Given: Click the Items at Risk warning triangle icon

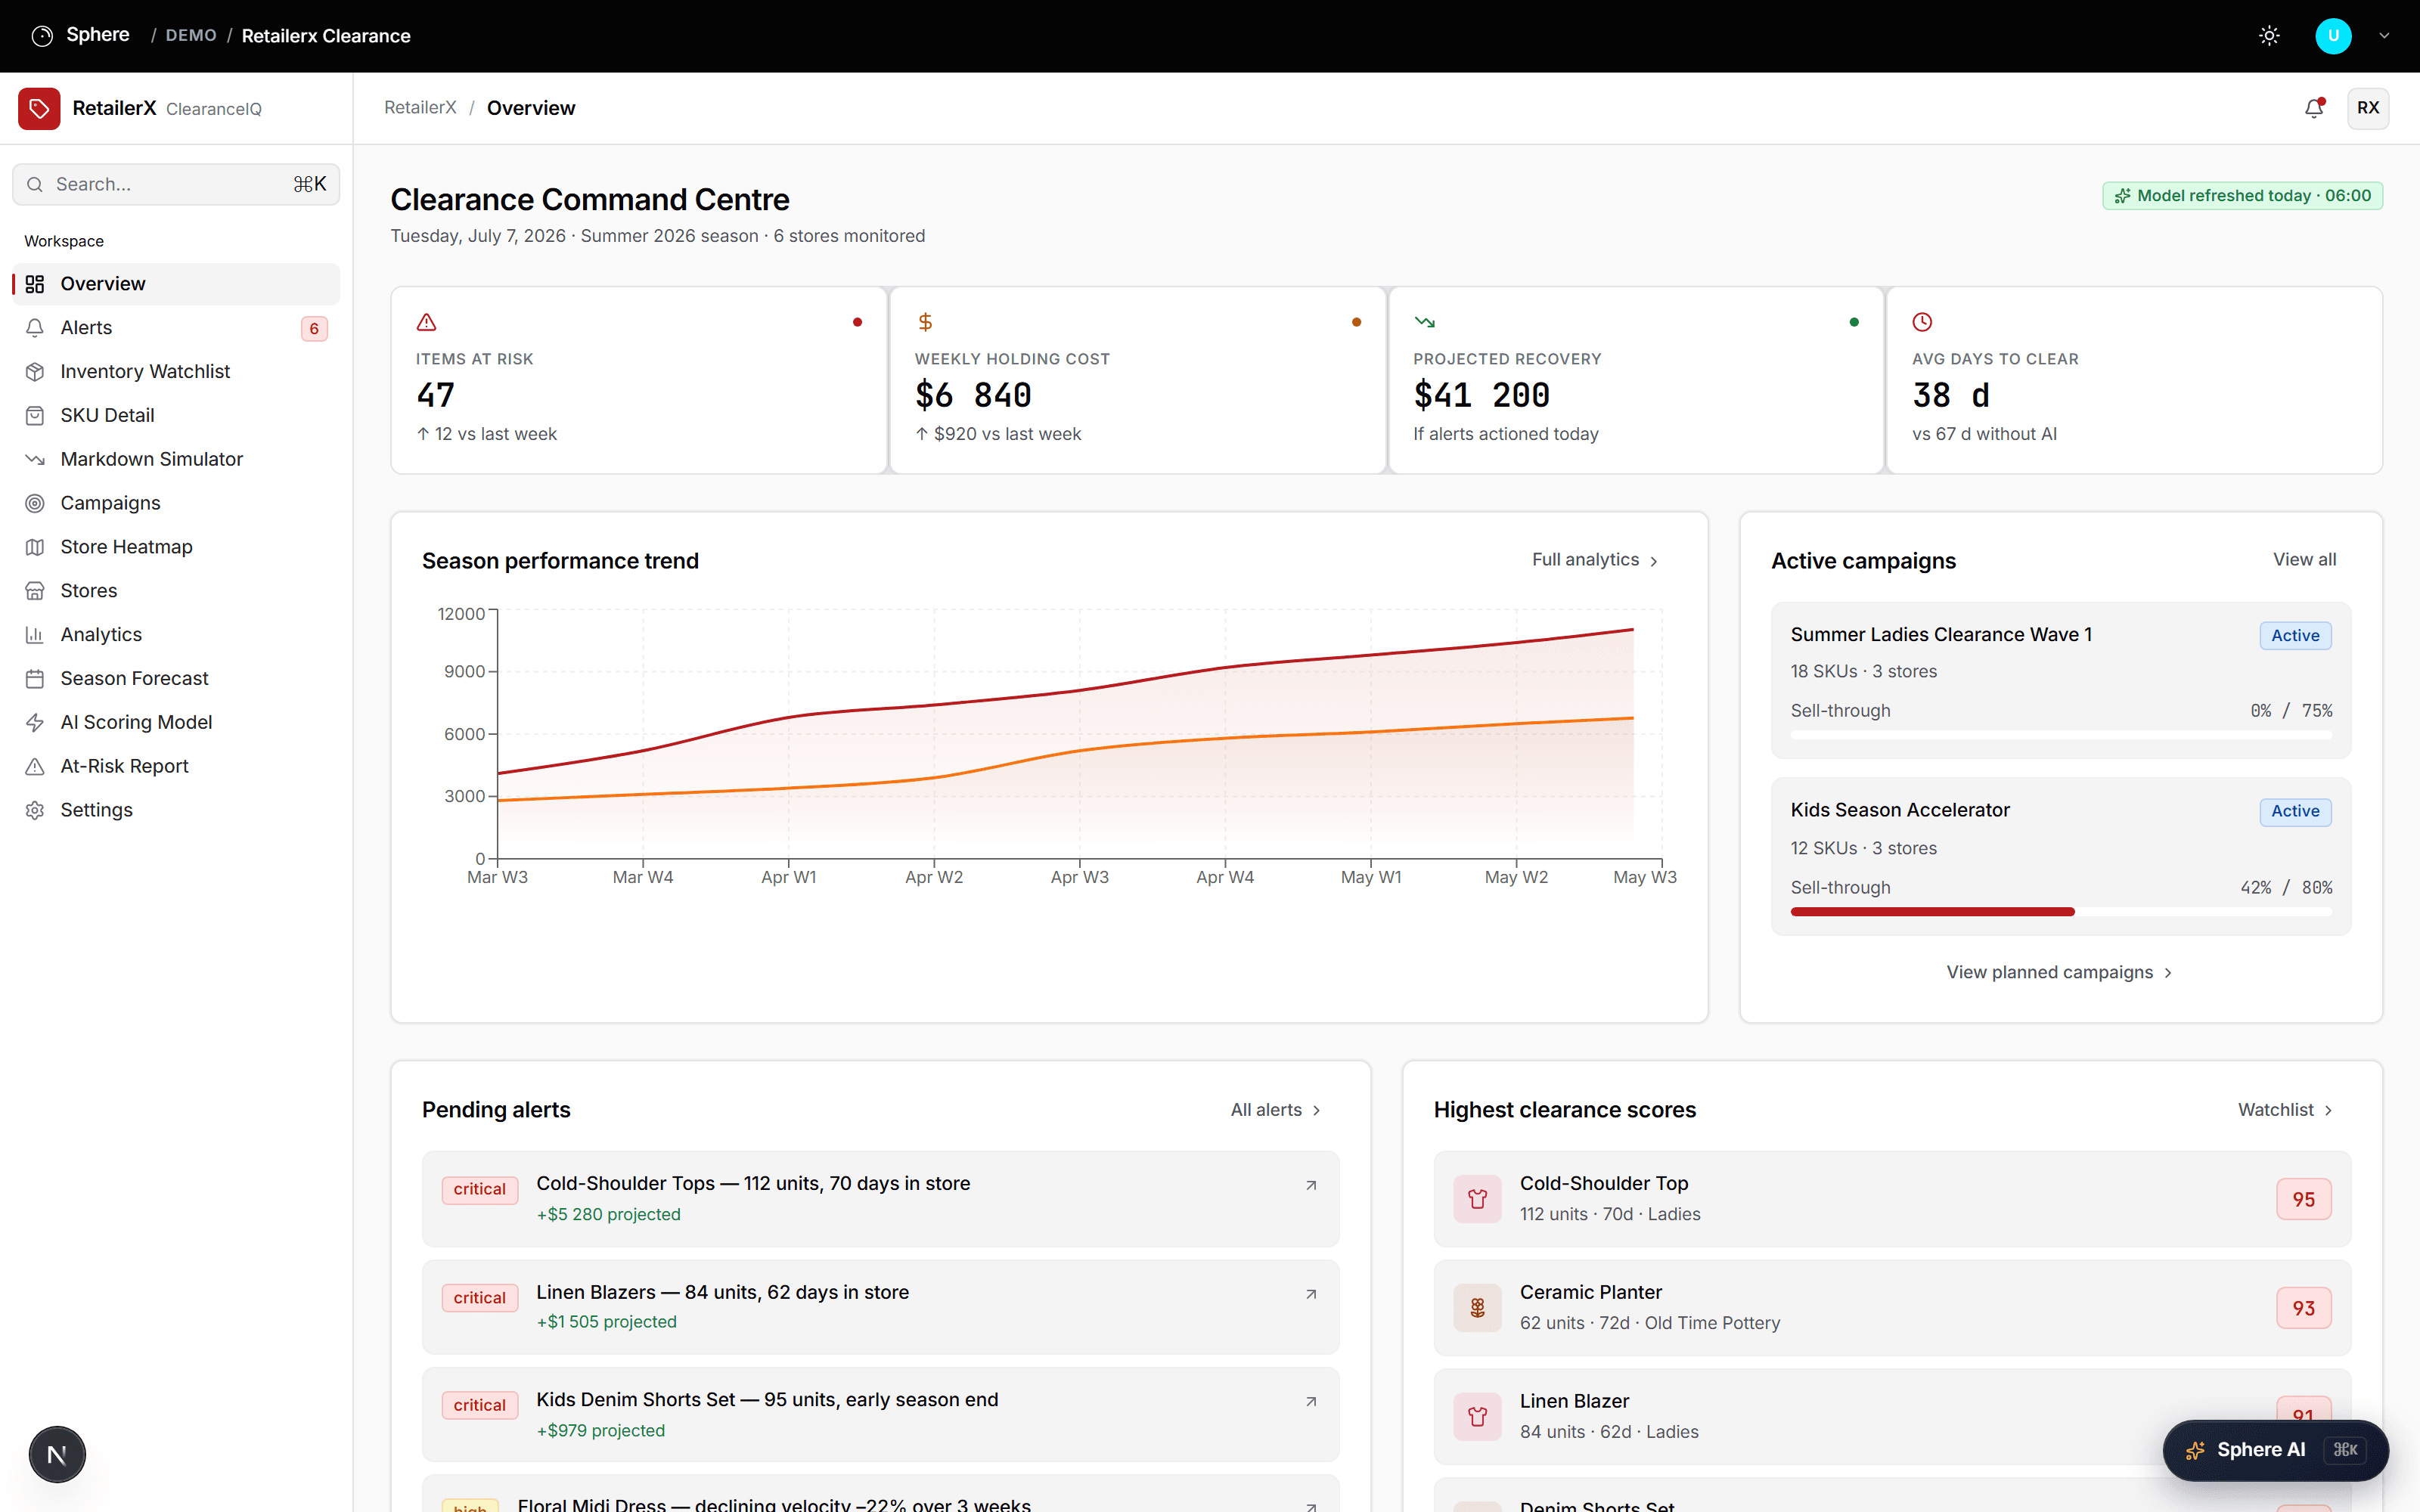Looking at the screenshot, I should 426,322.
